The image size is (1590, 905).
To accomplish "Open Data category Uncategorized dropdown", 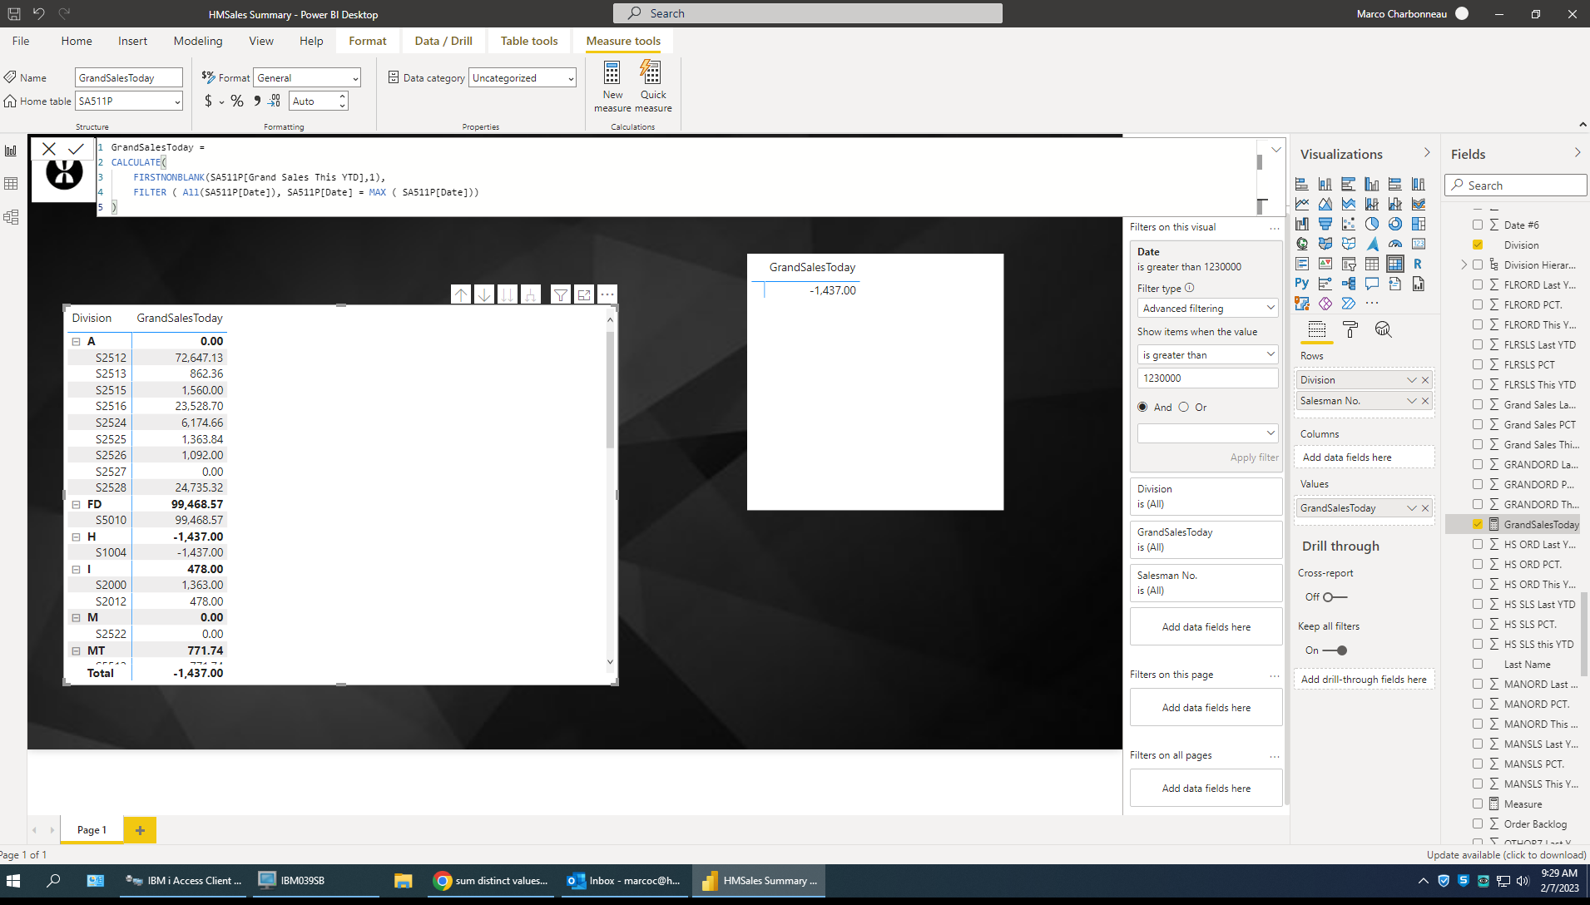I will click(x=523, y=77).
